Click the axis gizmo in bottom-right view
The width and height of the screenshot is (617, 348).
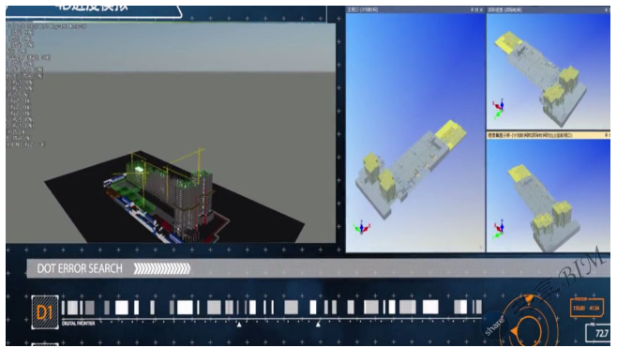499,230
